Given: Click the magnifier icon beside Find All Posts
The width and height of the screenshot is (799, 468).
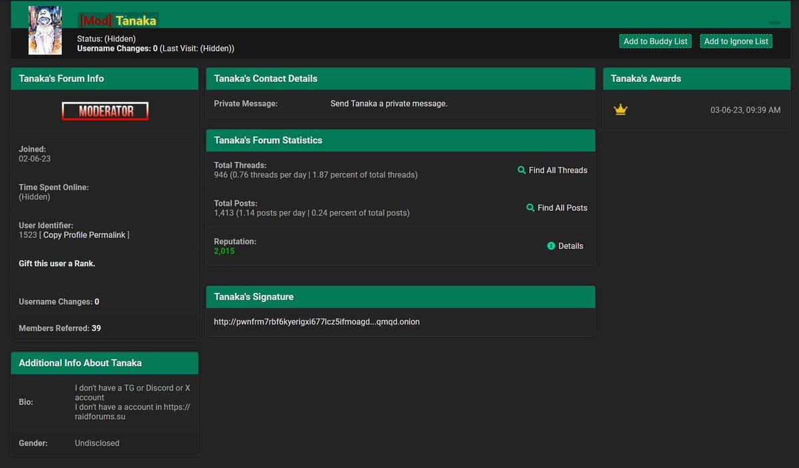Looking at the screenshot, I should (531, 208).
